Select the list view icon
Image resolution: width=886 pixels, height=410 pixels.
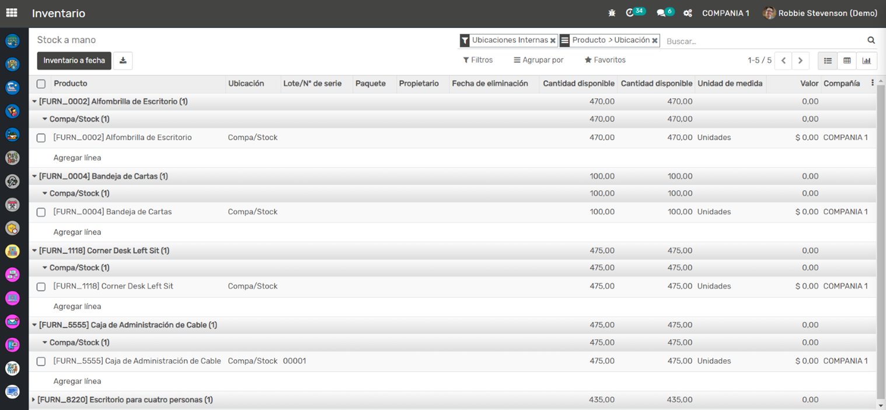click(x=828, y=61)
